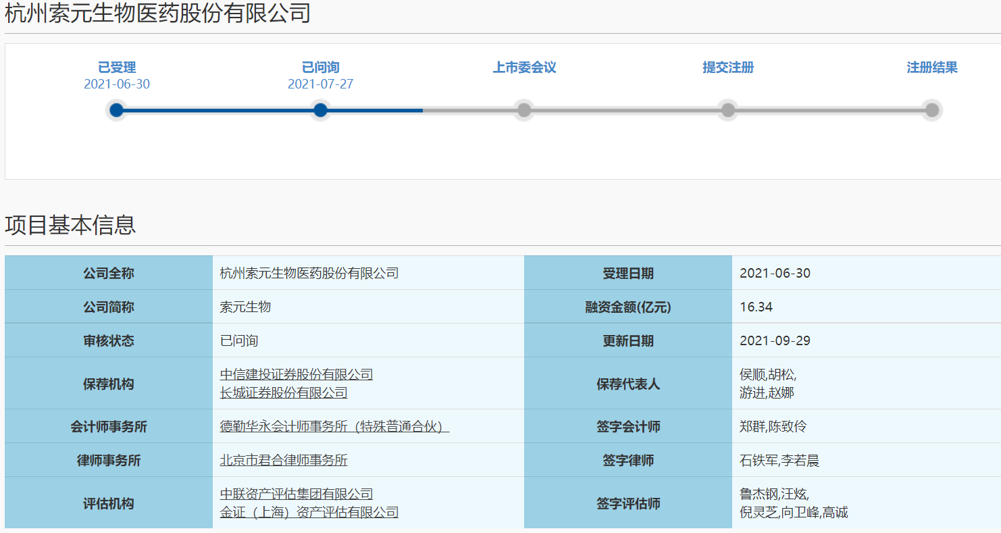This screenshot has height=533, width=1001.
Task: Select the 已受理 stage label
Action: point(117,68)
